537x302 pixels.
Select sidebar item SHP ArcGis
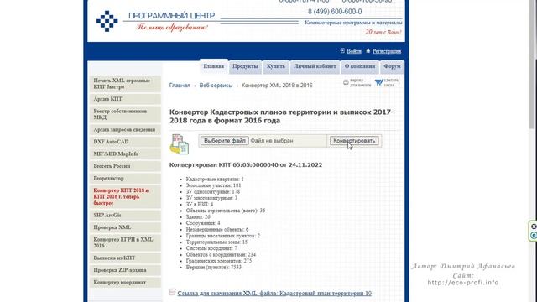(x=125, y=215)
